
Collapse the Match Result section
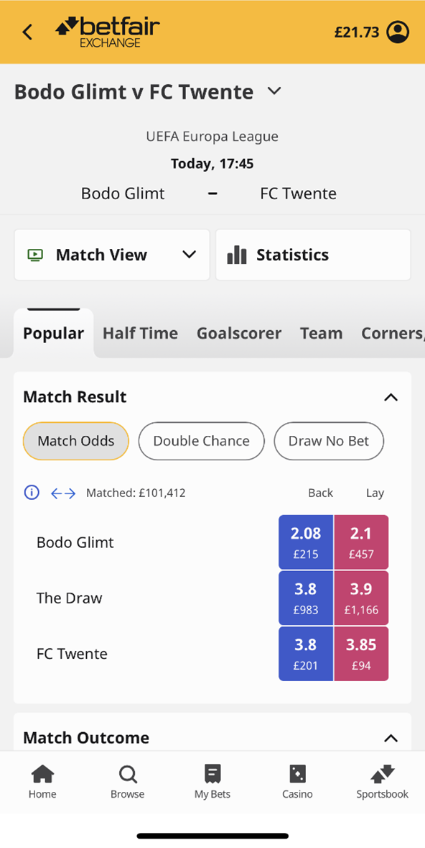(391, 398)
